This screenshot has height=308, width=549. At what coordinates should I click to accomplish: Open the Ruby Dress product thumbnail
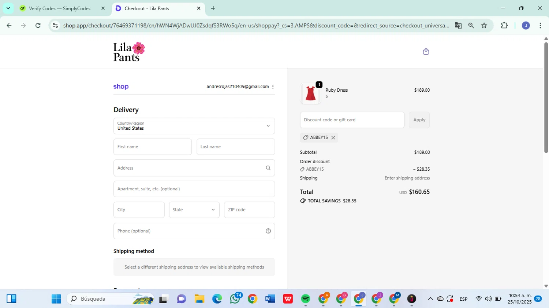pyautogui.click(x=310, y=93)
